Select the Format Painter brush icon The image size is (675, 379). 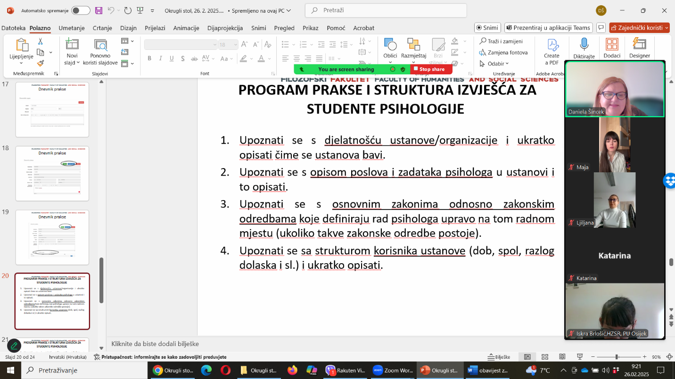(41, 63)
